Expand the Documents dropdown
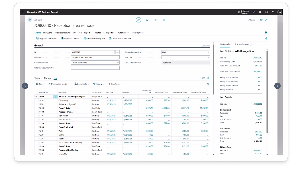302x169 pixels. coord(82,84)
